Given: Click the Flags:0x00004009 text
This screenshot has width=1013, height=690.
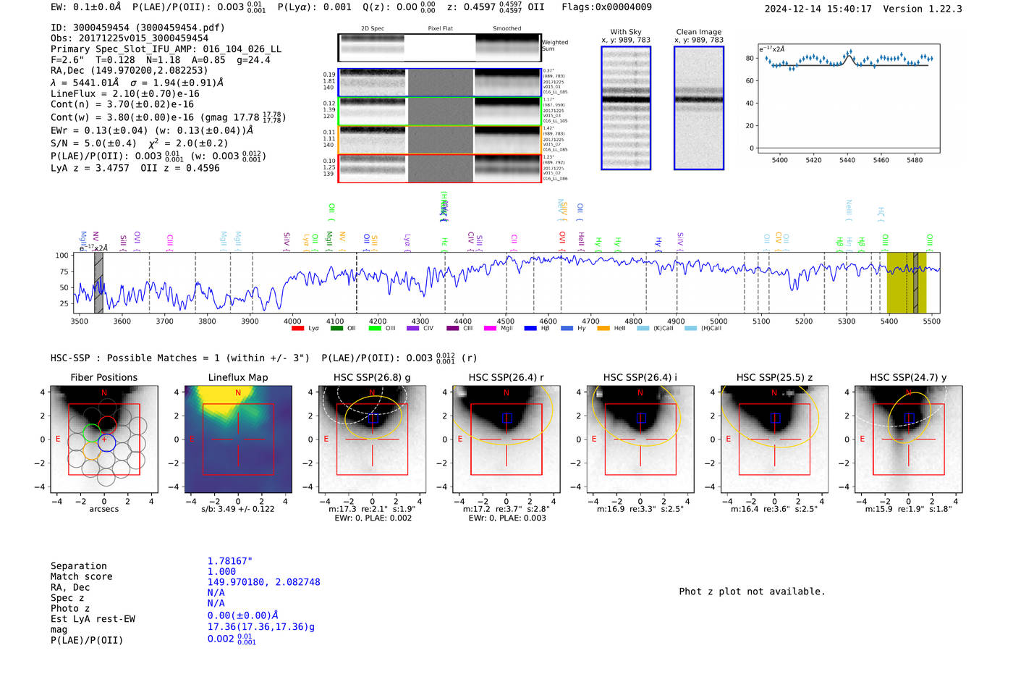Looking at the screenshot, I should pyautogui.click(x=606, y=7).
